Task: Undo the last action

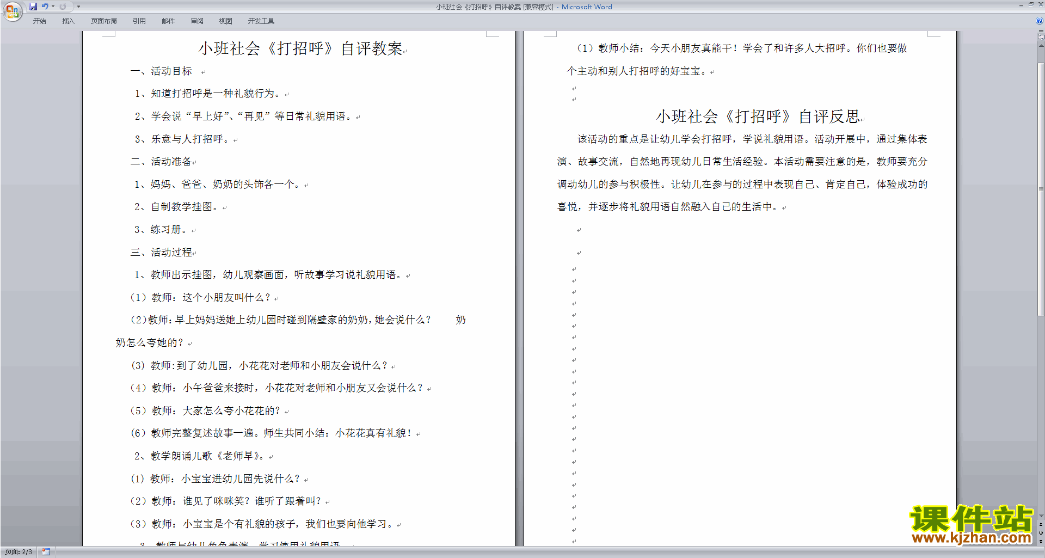Action: pyautogui.click(x=45, y=7)
